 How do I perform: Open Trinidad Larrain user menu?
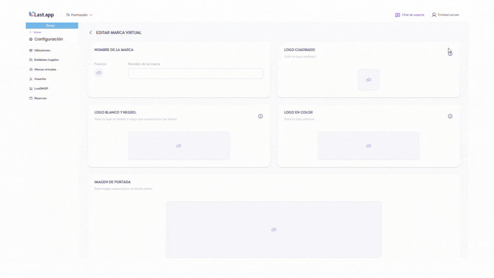click(445, 15)
